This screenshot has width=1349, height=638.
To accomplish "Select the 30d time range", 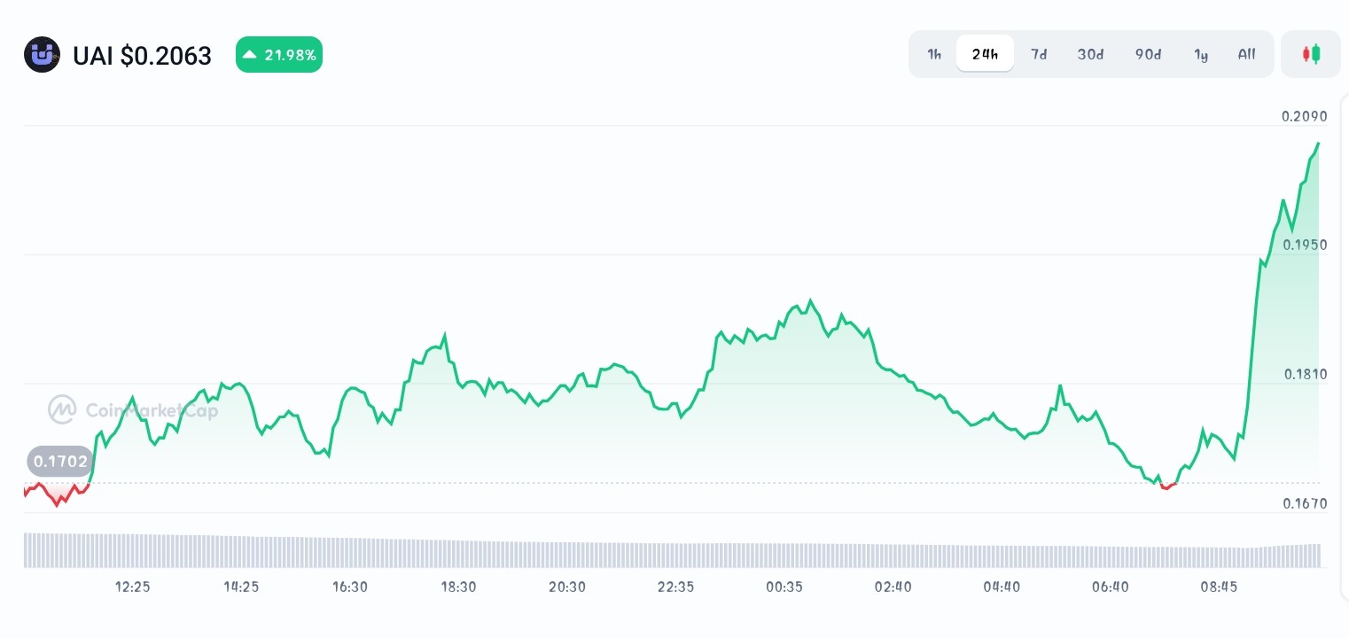I will tap(1090, 54).
